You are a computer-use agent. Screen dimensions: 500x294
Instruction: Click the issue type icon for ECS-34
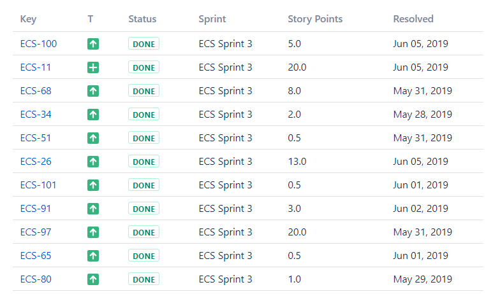(93, 115)
